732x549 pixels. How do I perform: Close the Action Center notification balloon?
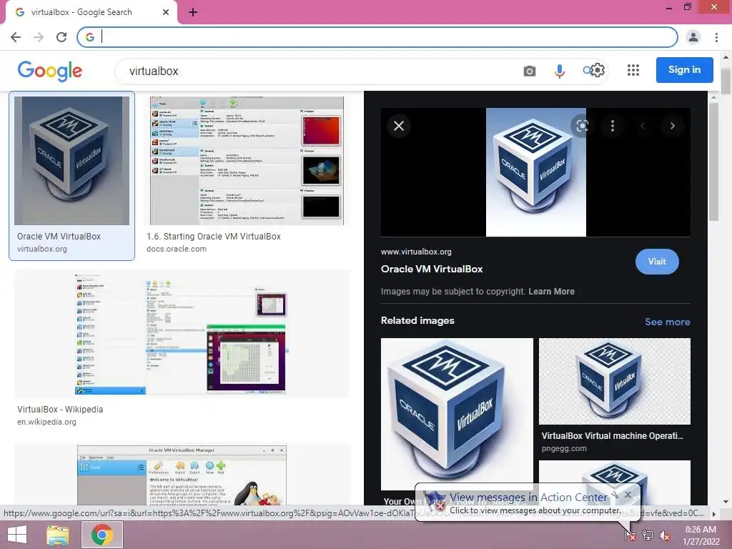click(628, 495)
